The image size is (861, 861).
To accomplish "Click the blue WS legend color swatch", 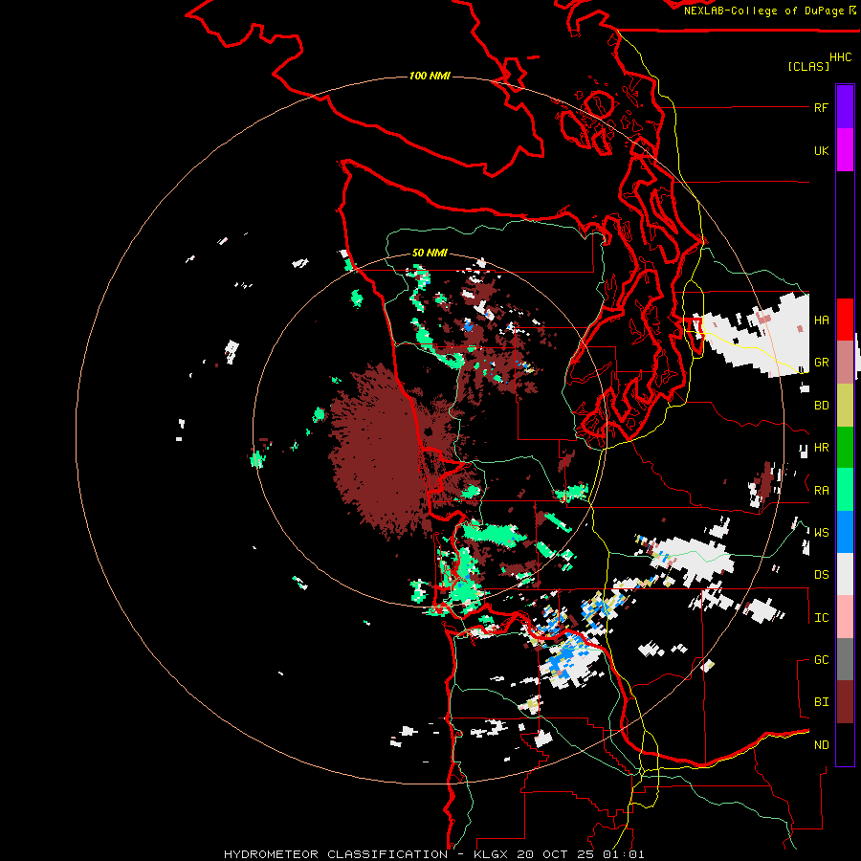I will (x=845, y=532).
